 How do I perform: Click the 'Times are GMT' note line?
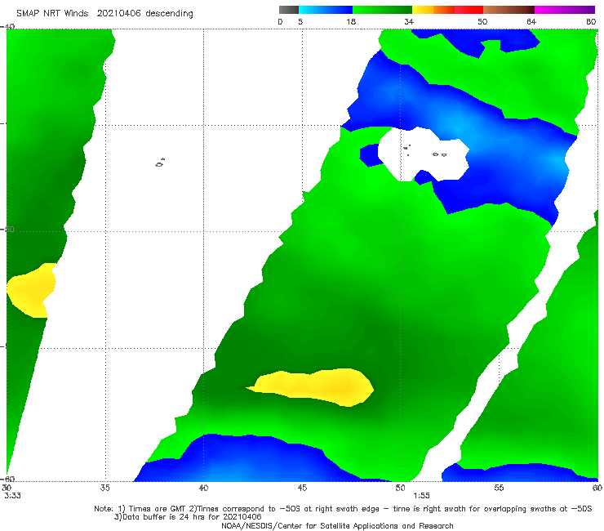coord(343,509)
